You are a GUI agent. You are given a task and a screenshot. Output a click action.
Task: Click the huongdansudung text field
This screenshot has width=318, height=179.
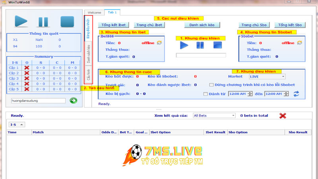(38, 101)
